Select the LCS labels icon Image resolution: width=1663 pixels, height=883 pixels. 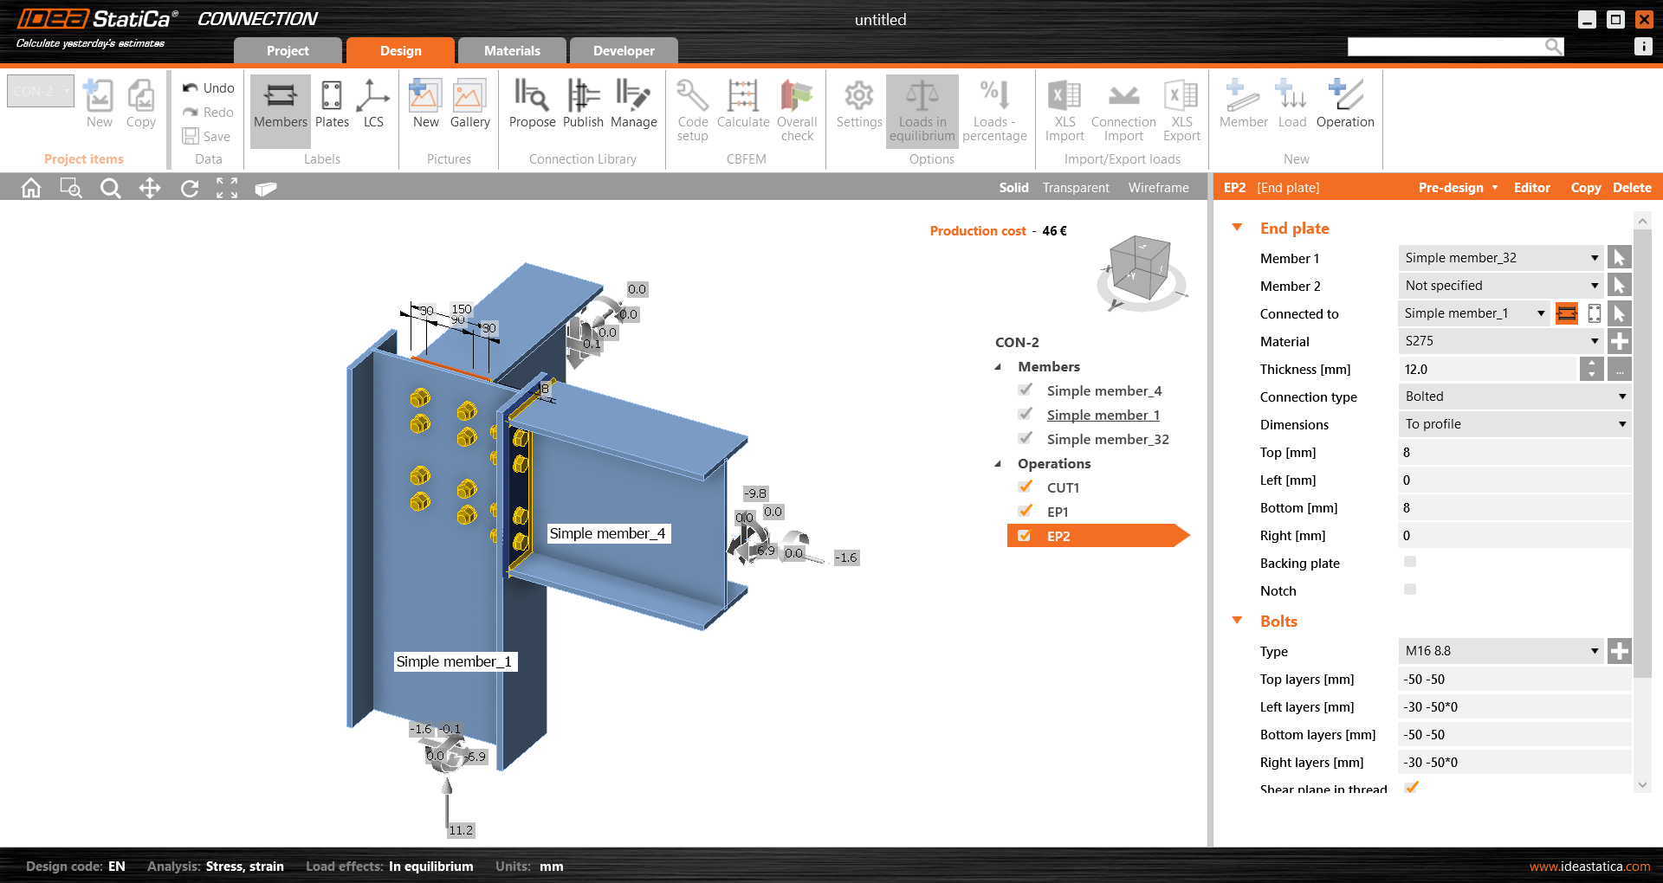coord(373,104)
